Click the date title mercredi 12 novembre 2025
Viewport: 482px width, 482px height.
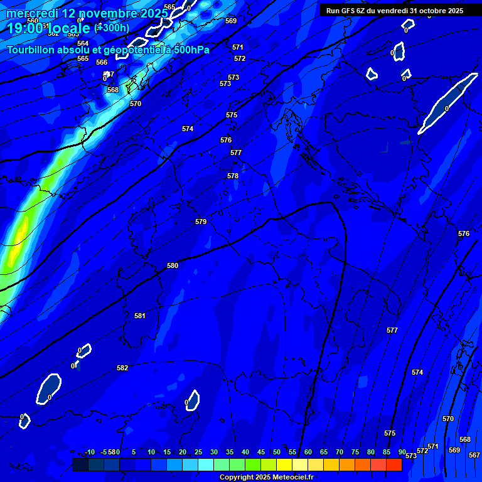coord(87,14)
